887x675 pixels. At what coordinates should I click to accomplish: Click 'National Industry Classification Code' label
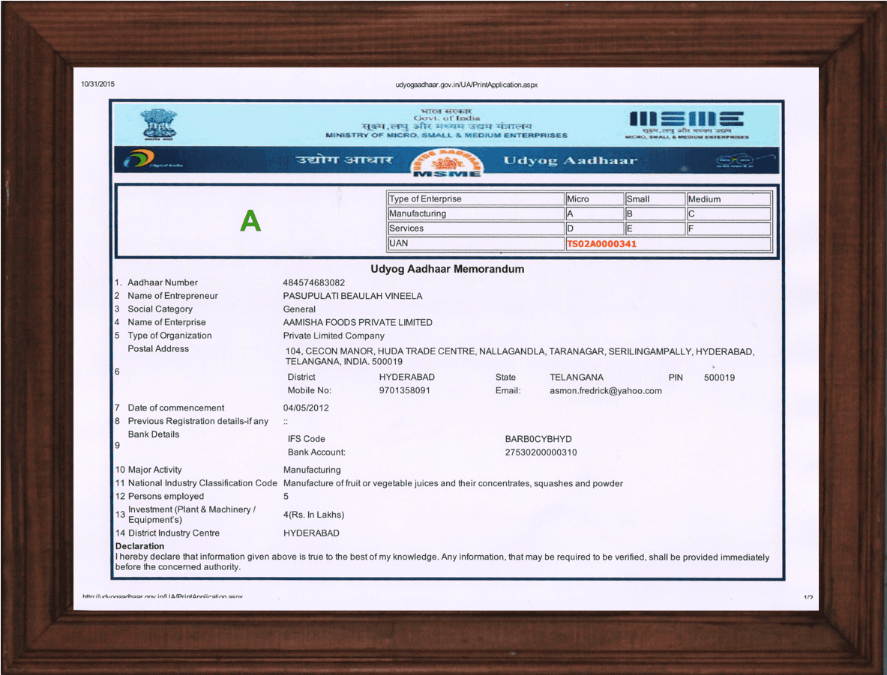(202, 482)
